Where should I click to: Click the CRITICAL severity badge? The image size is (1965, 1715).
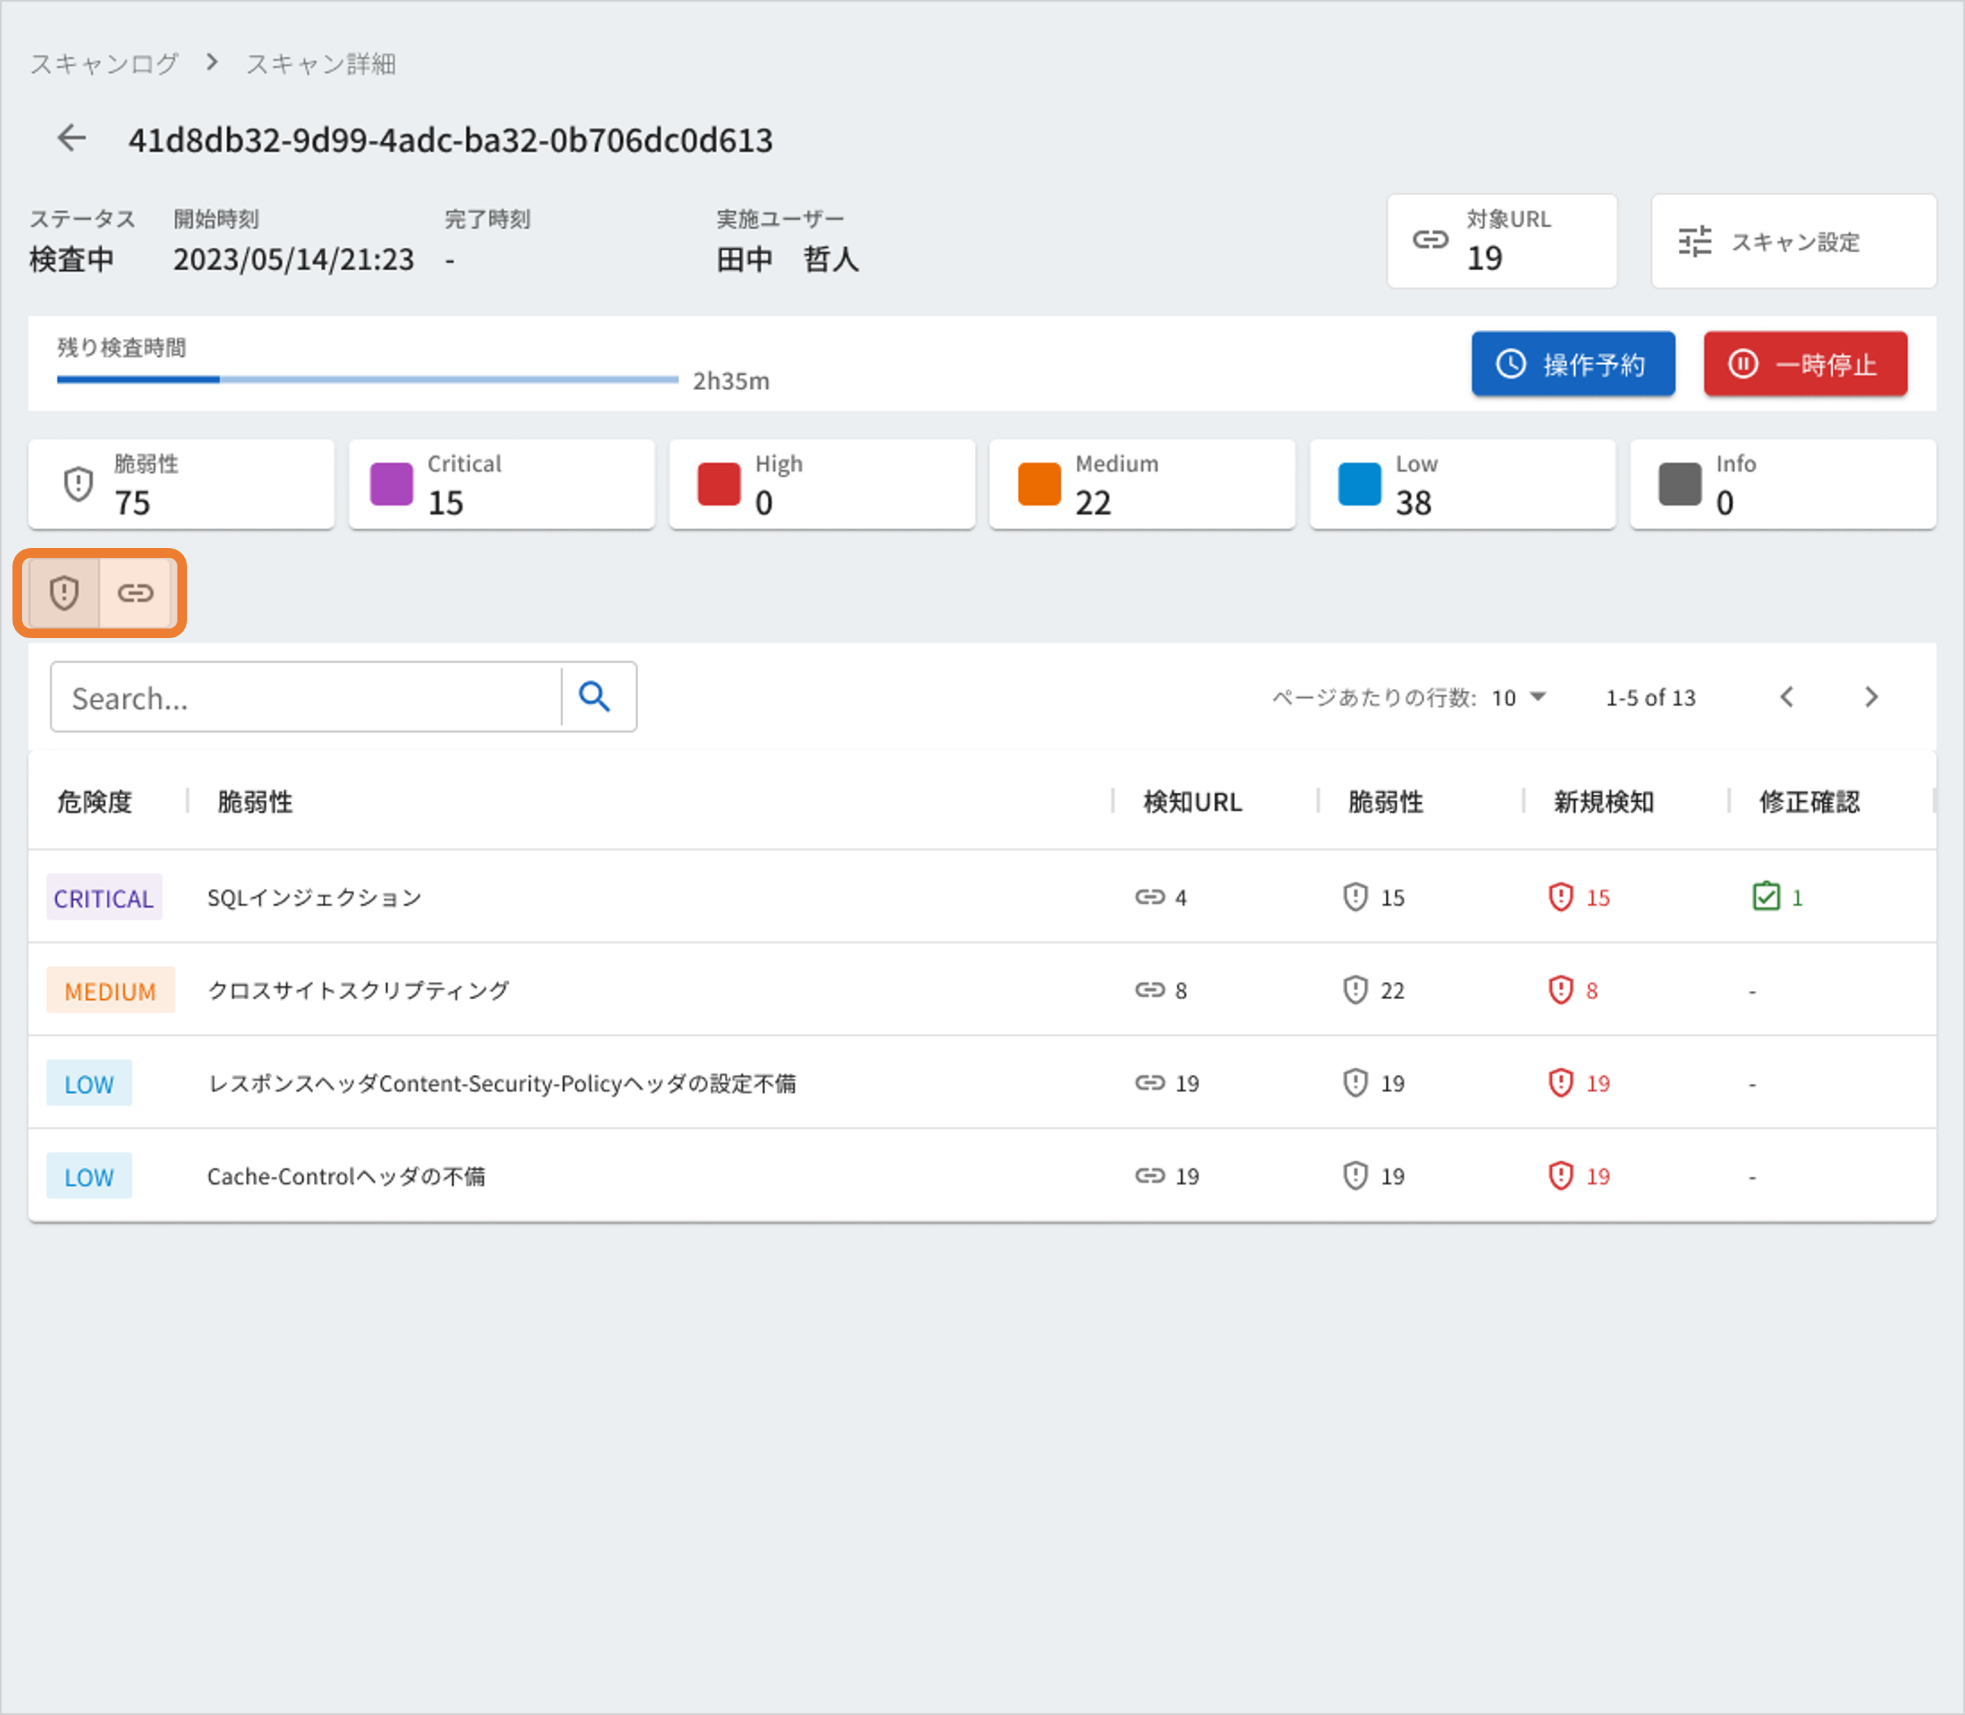click(105, 898)
